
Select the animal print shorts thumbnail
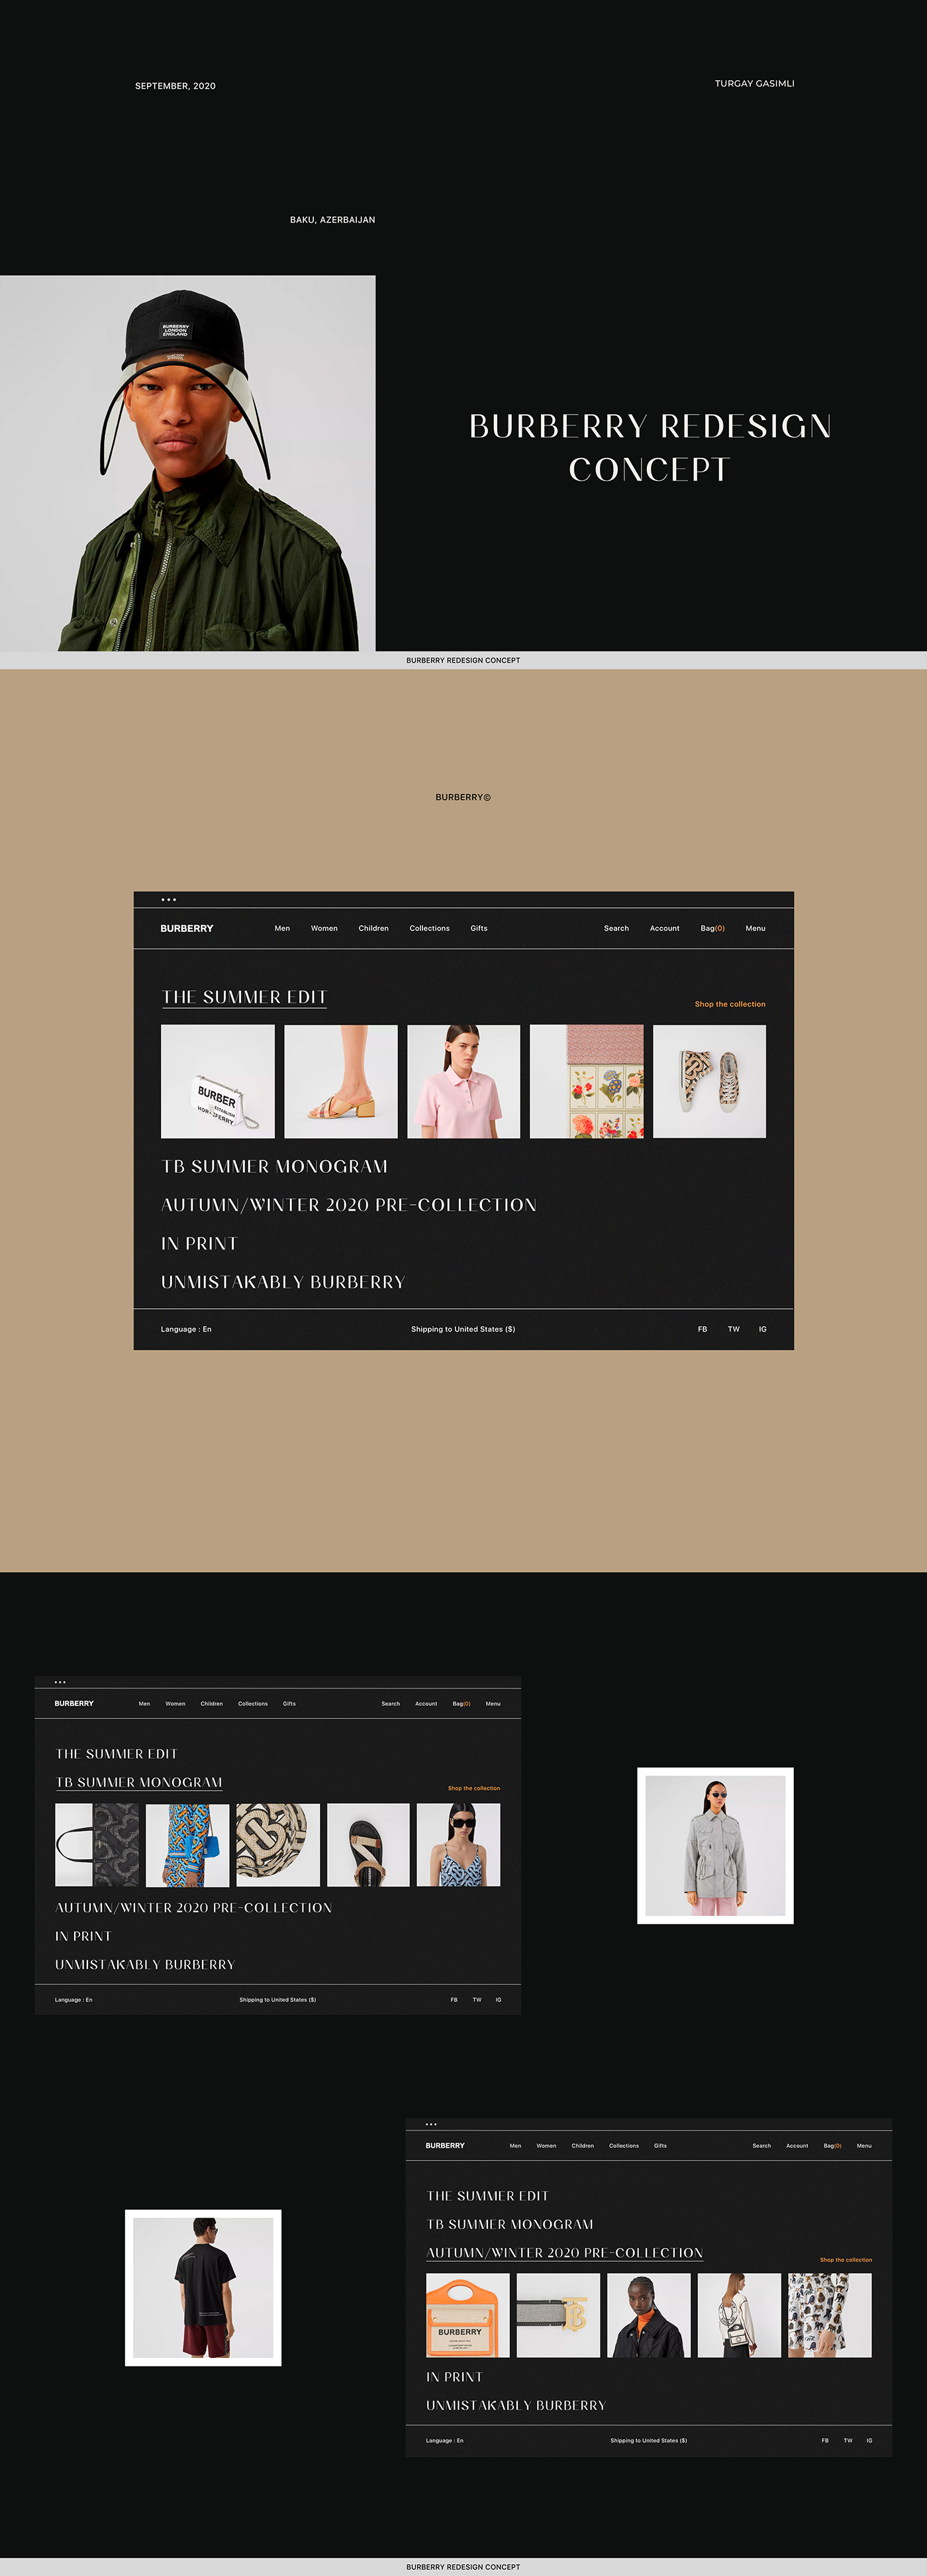pyautogui.click(x=830, y=2315)
